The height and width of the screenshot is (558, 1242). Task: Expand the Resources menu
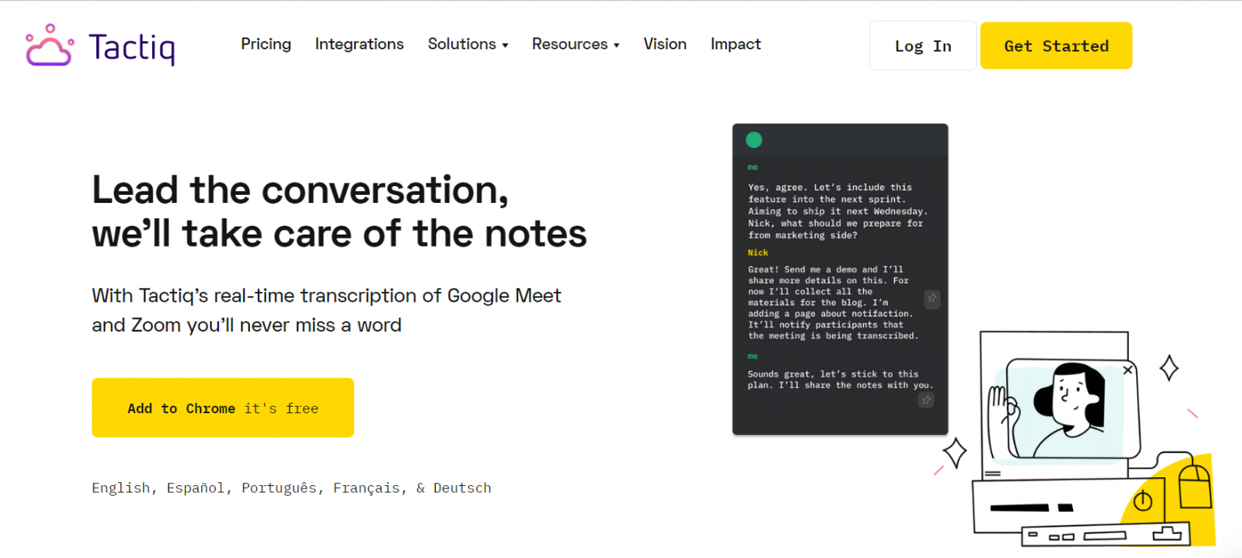(575, 44)
